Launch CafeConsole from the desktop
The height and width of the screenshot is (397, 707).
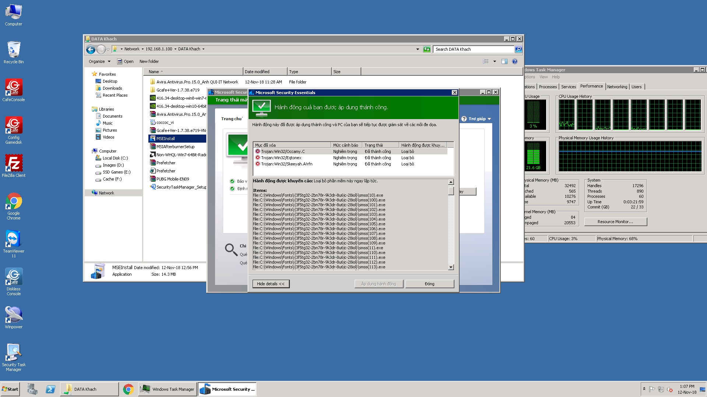14,90
